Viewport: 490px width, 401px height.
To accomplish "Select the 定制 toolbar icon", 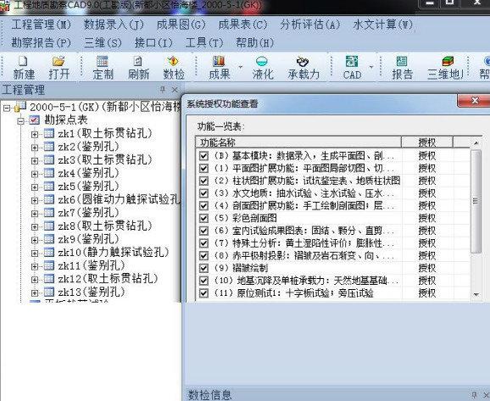I will click(103, 68).
